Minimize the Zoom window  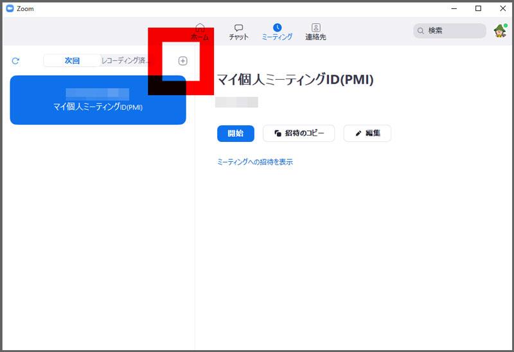coord(454,8)
